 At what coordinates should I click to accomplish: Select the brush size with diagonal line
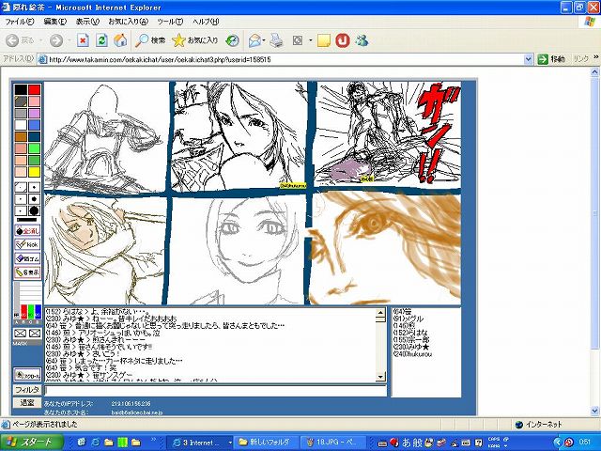pos(21,188)
